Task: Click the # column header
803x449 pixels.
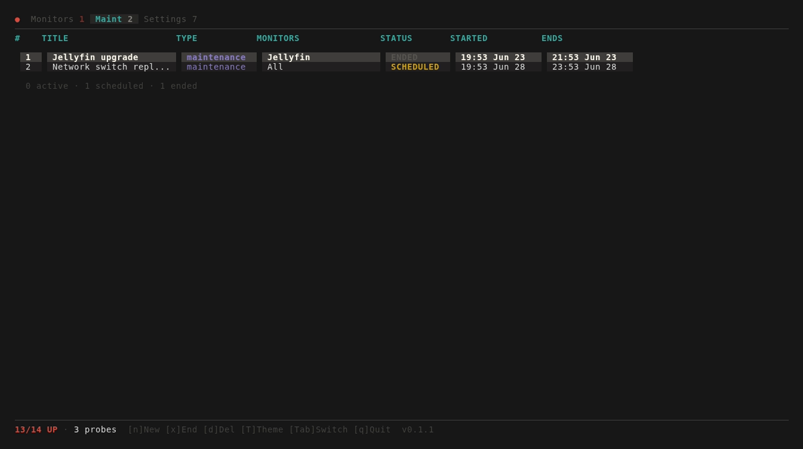Action: [x=18, y=38]
